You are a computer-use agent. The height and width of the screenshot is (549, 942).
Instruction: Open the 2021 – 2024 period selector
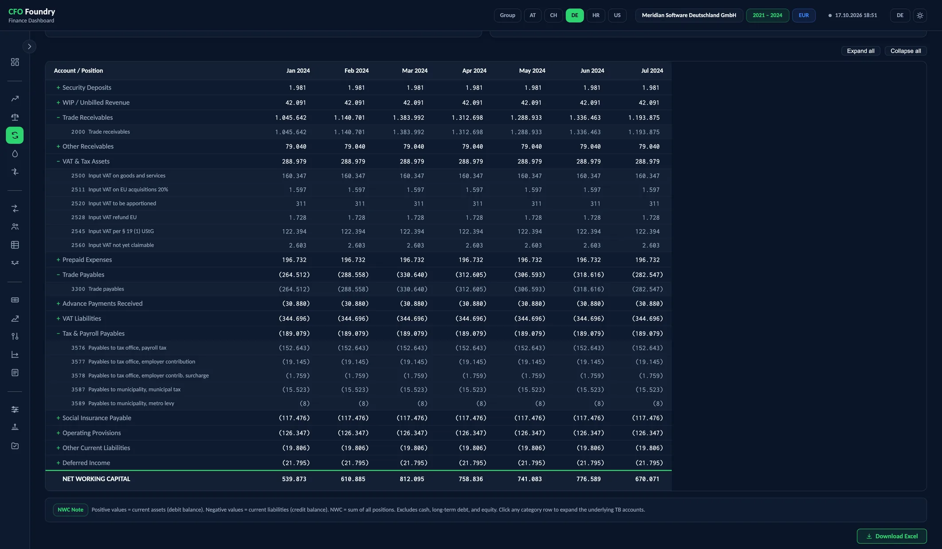point(767,15)
